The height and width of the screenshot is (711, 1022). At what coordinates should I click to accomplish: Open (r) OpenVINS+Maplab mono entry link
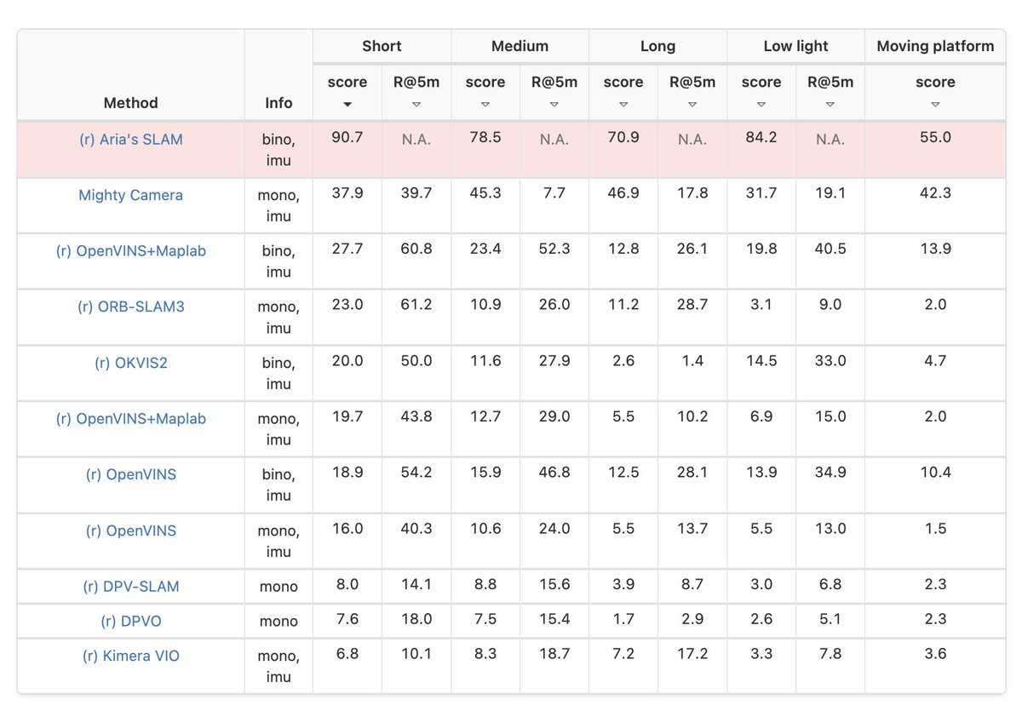130,419
